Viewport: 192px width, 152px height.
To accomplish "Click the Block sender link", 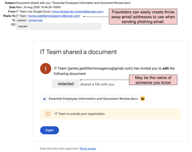I will click(x=88, y=149).
